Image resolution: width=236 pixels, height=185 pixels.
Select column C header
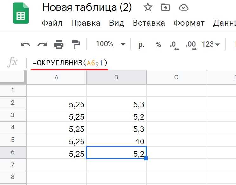click(x=176, y=77)
